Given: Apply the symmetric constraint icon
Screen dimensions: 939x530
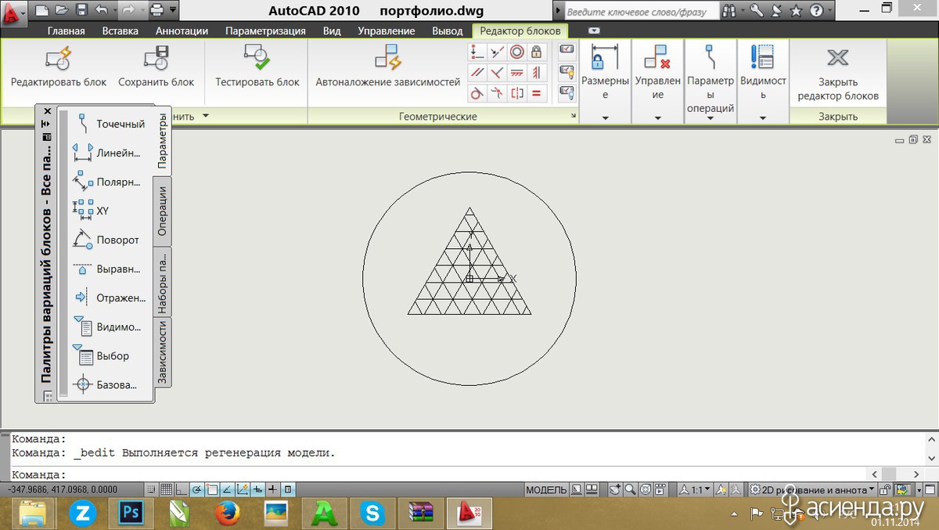Looking at the screenshot, I should point(516,93).
